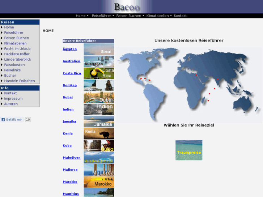Open Packliste Koffer sidebar link
Image resolution: width=263 pixels, height=197 pixels.
tap(17, 54)
